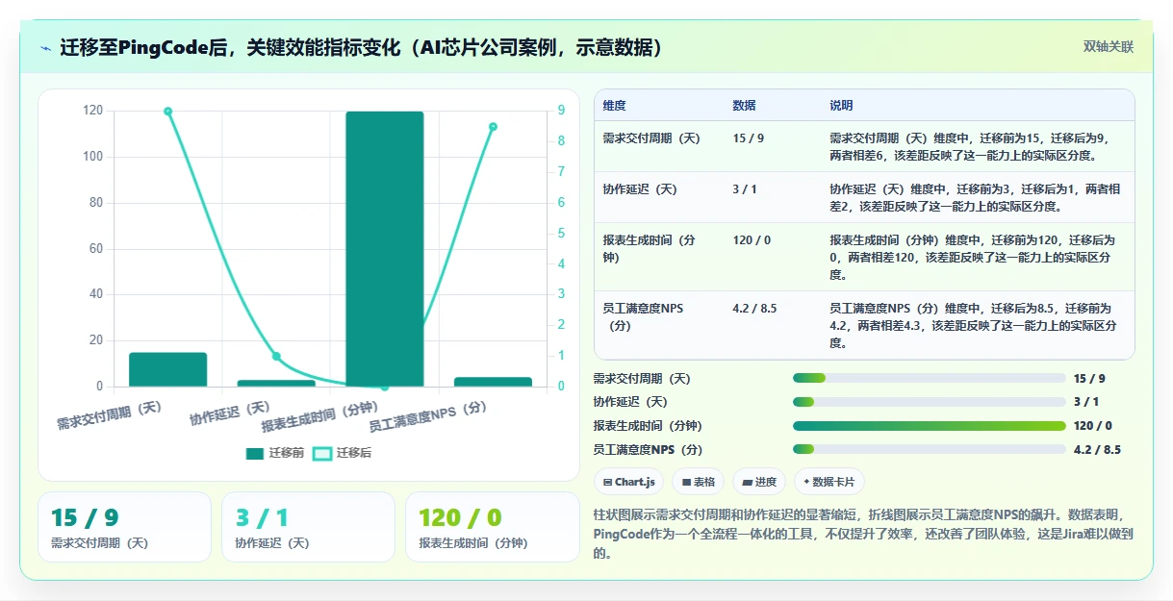This screenshot has height=601, width=1173.
Task: Select the 15 / 9 data card
Action: pos(124,527)
